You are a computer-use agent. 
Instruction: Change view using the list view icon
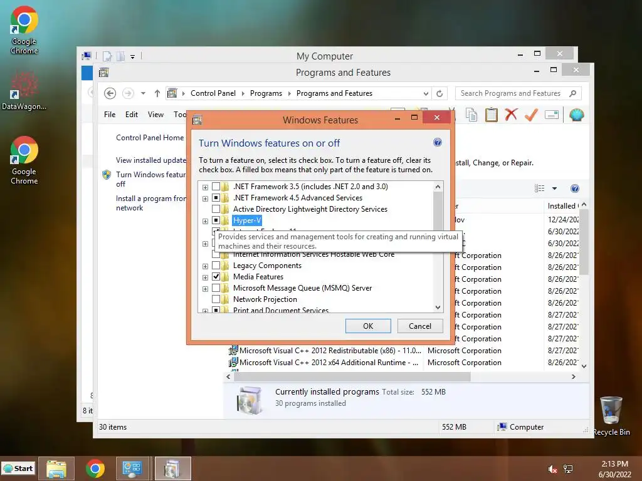(x=540, y=189)
